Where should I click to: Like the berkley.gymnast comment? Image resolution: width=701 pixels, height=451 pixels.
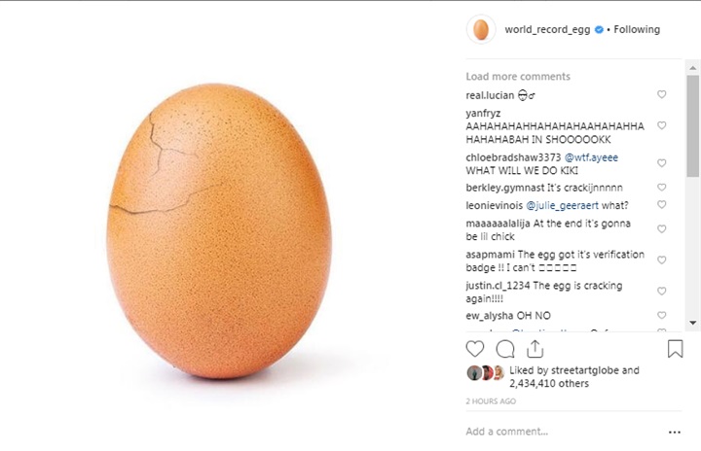tap(662, 188)
